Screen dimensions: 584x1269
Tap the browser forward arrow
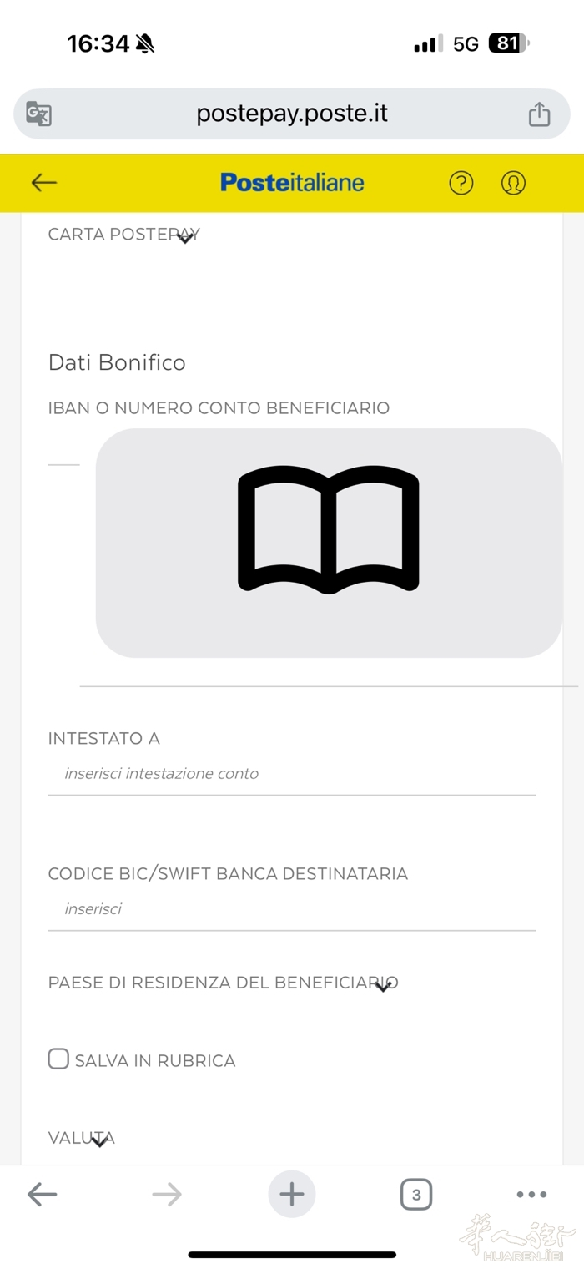167,1195
